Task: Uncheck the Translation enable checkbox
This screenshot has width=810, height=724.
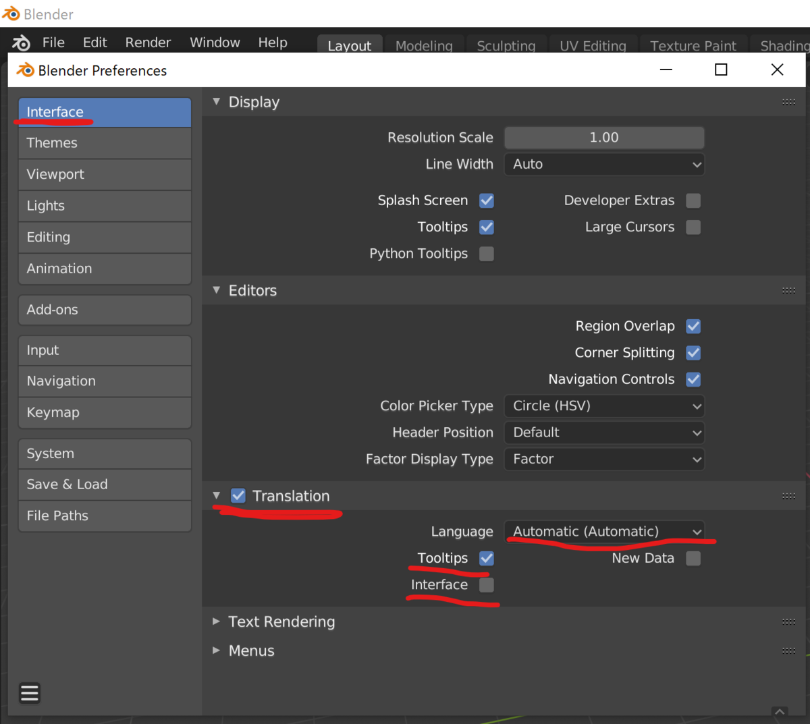Action: (238, 496)
